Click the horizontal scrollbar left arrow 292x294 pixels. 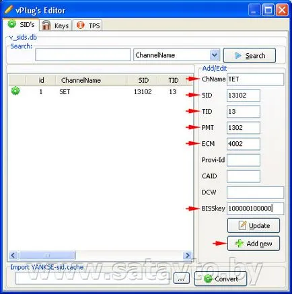point(13,255)
